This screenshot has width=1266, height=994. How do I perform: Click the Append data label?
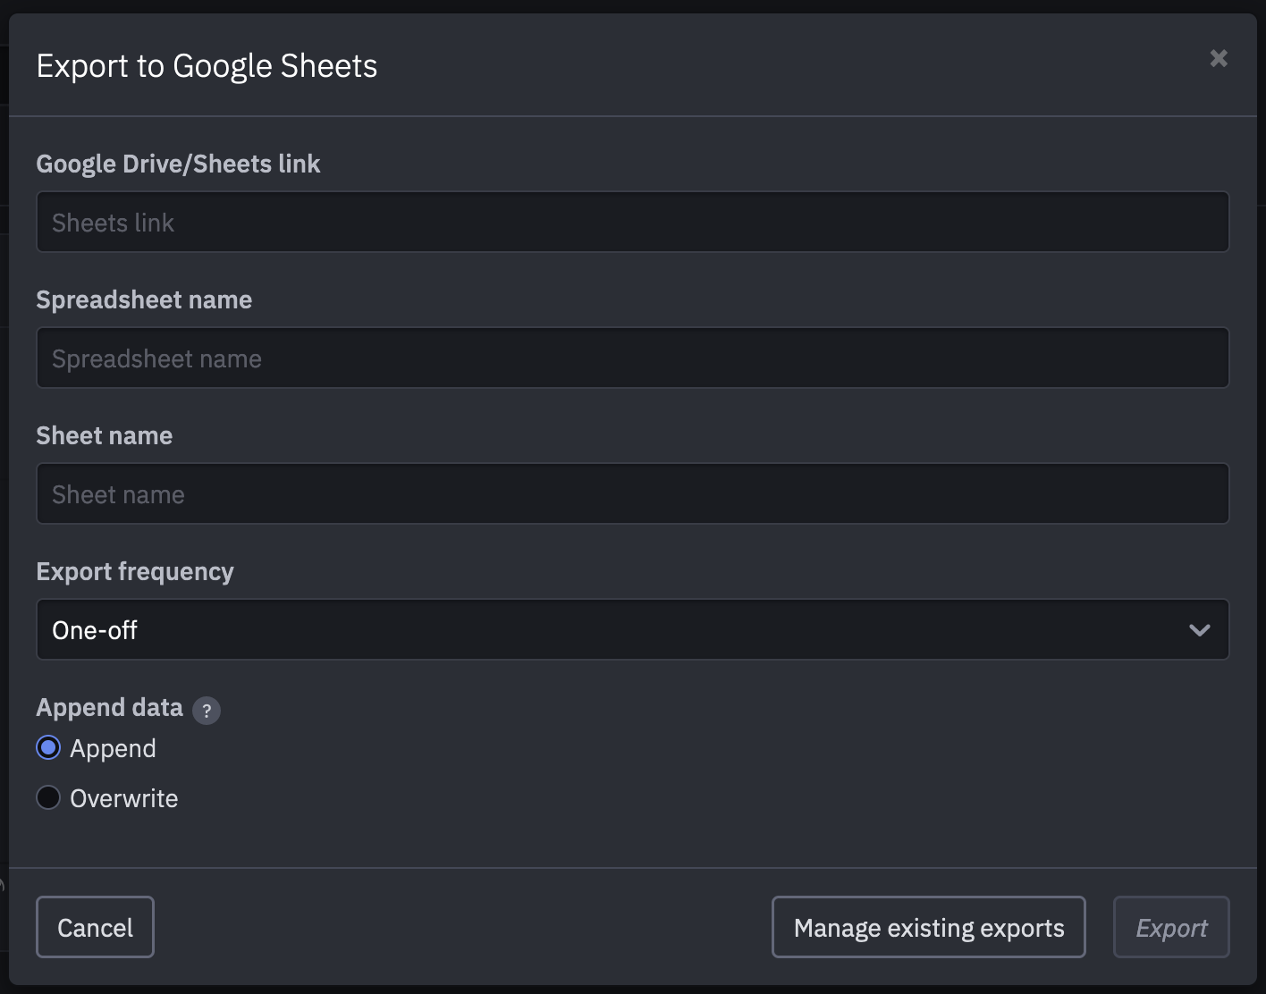pyautogui.click(x=109, y=707)
